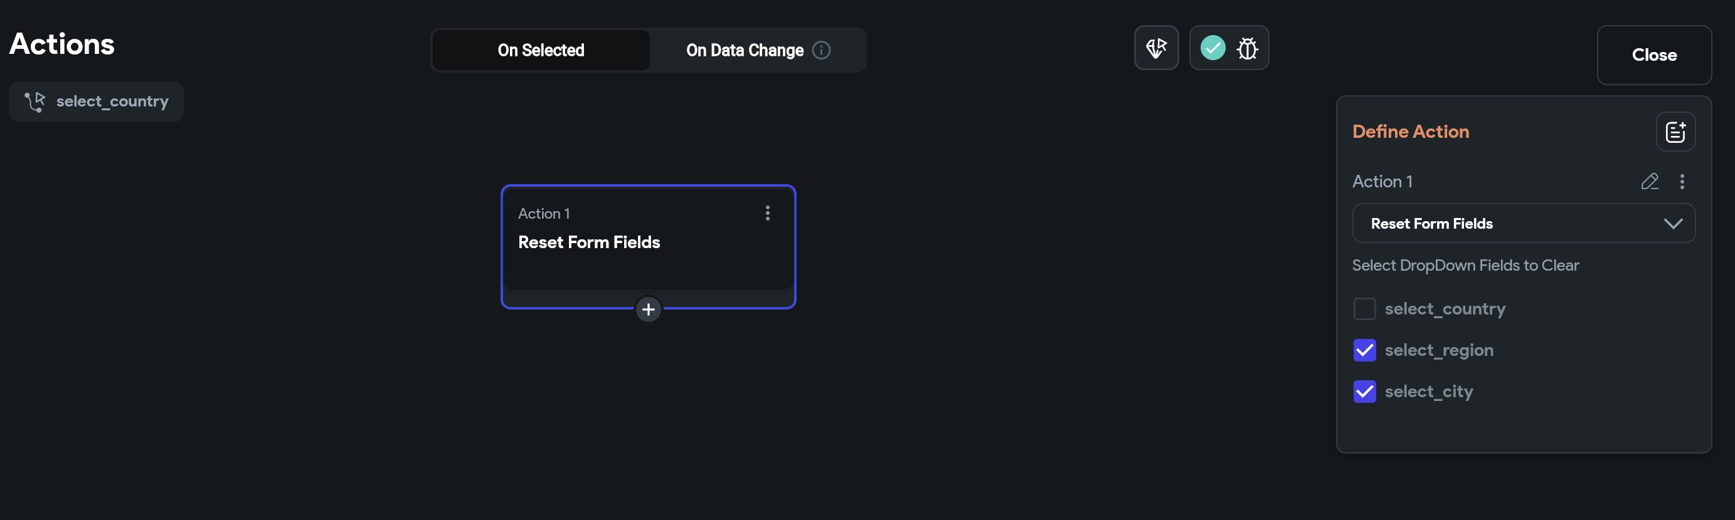Click the info icon beside On Data Change
Image resolution: width=1735 pixels, height=520 pixels.
click(821, 51)
